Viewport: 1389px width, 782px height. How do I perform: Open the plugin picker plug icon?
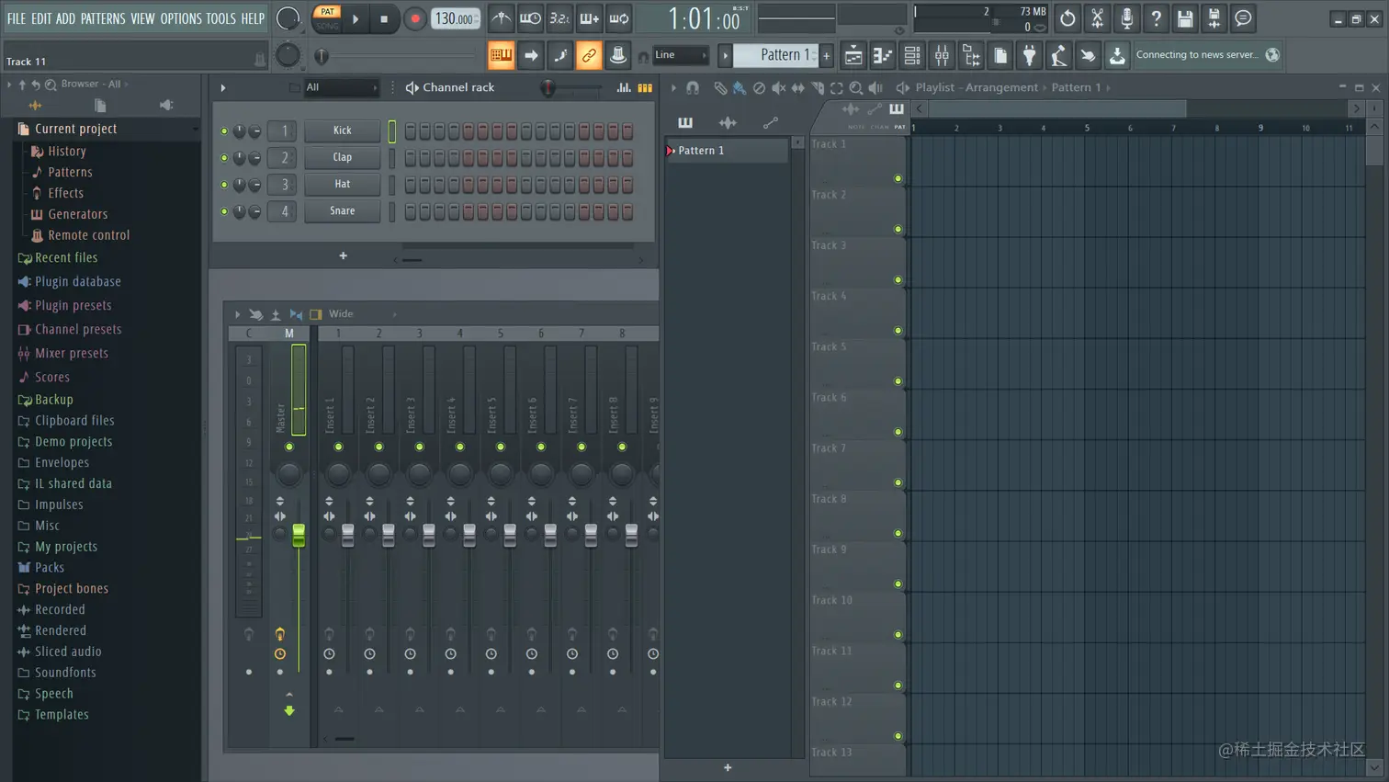click(1030, 55)
